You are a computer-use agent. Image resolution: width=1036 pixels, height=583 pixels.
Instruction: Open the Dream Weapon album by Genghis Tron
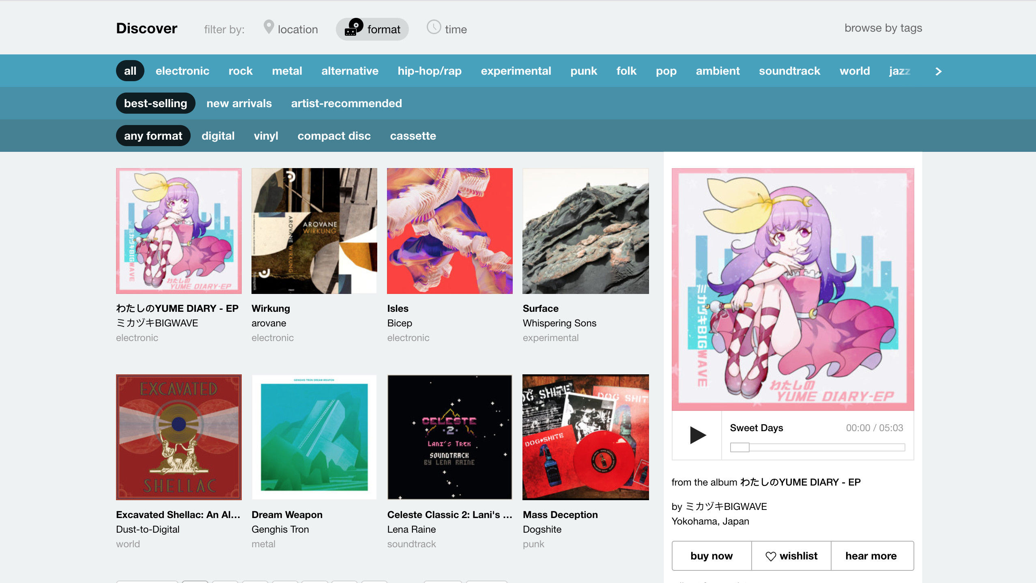[x=314, y=437]
